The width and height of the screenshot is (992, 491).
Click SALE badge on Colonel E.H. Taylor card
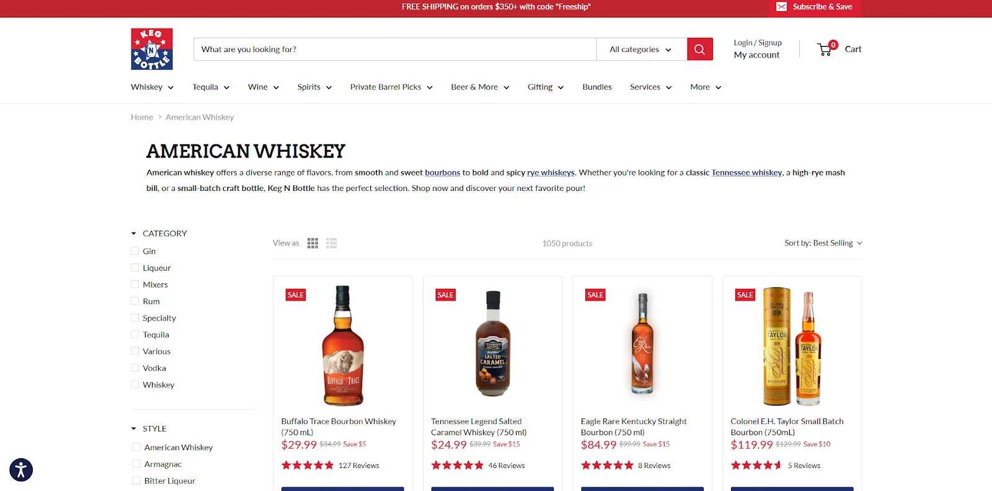[745, 295]
